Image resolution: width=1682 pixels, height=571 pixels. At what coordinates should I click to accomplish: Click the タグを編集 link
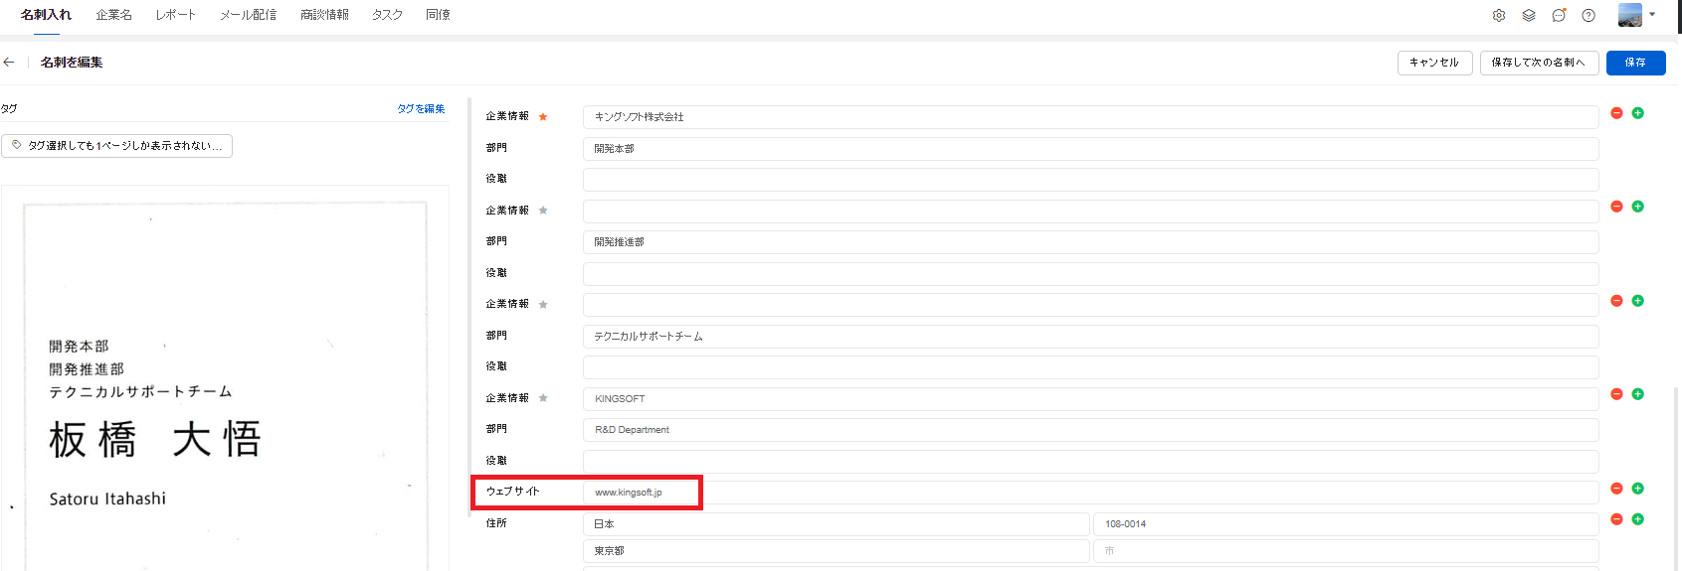421,109
